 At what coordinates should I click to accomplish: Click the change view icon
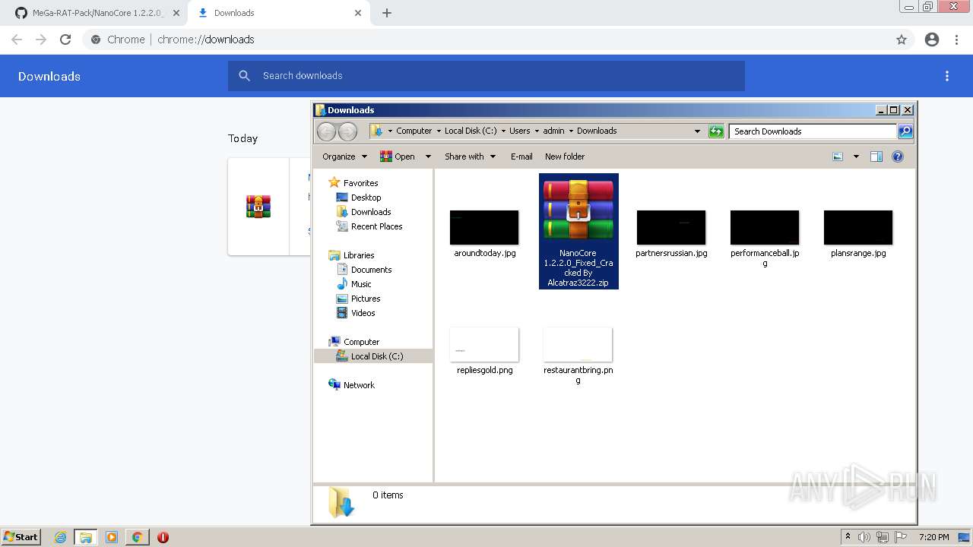[838, 157]
